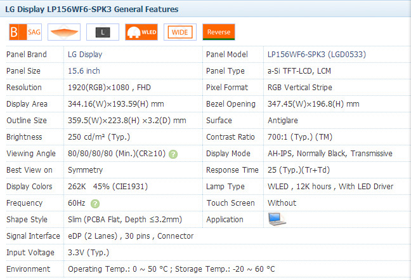Select the a-Si TFT-LCD, LCM value
411x280 pixels.
pos(299,71)
